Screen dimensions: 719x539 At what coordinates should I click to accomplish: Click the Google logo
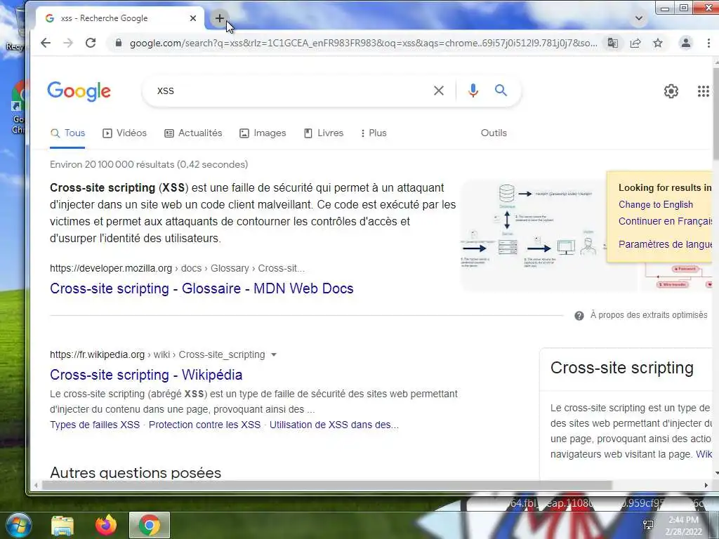(79, 91)
